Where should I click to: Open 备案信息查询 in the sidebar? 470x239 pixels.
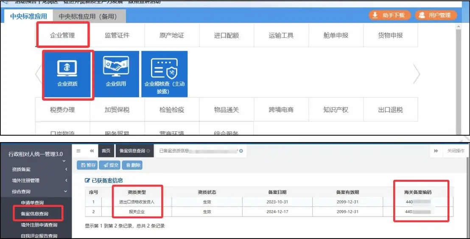pyautogui.click(x=34, y=214)
